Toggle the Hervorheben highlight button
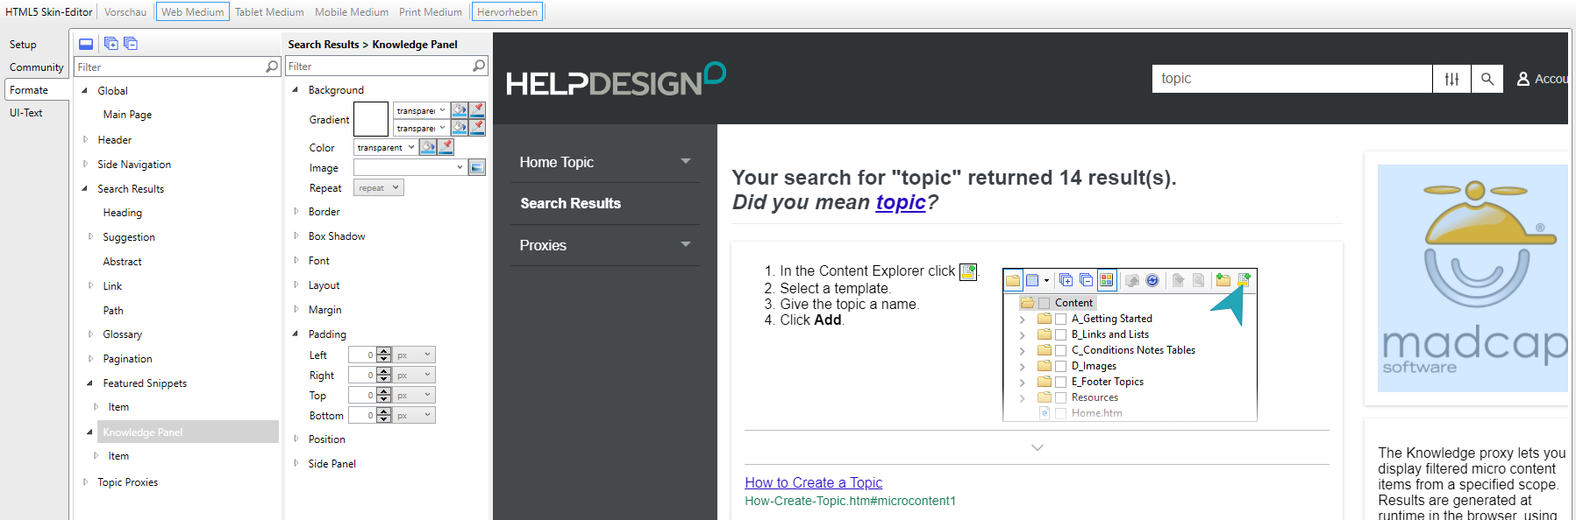 point(507,12)
